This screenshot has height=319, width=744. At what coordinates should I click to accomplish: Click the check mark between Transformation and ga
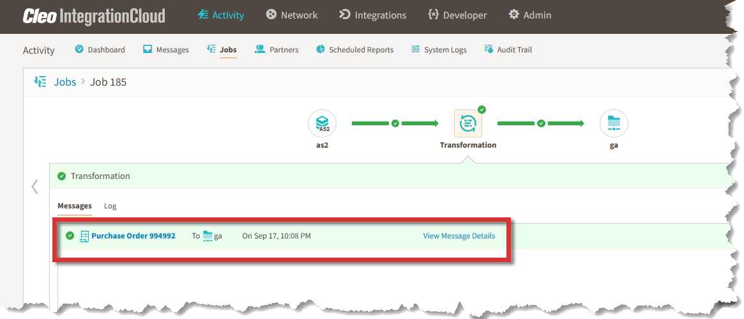(541, 123)
